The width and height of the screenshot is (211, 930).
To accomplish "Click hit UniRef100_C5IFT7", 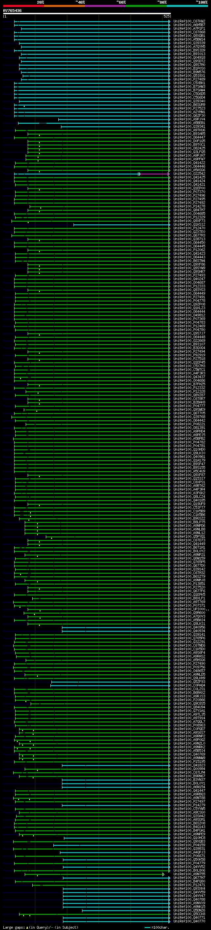I will 189,508.
